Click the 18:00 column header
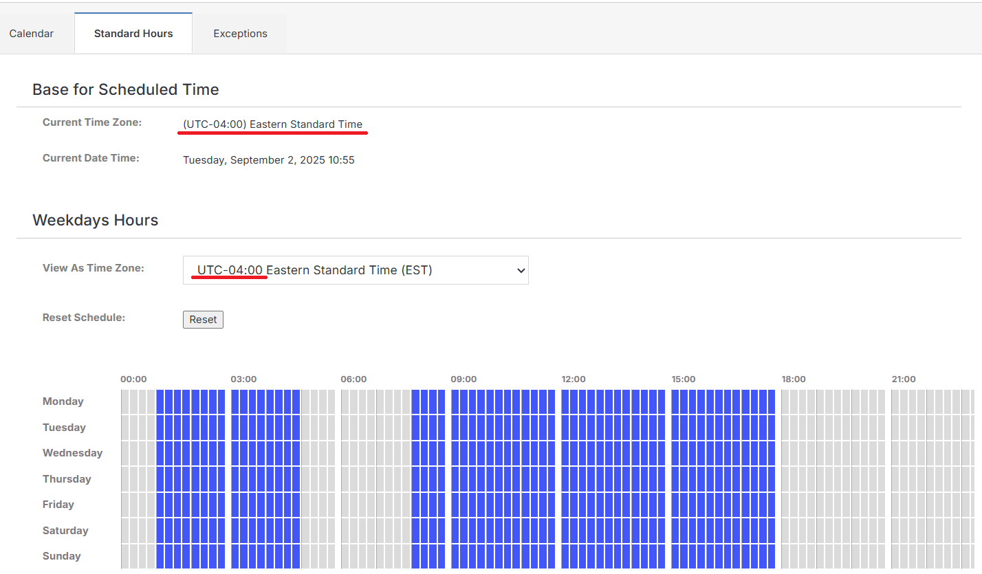This screenshot has width=982, height=574. [x=794, y=379]
